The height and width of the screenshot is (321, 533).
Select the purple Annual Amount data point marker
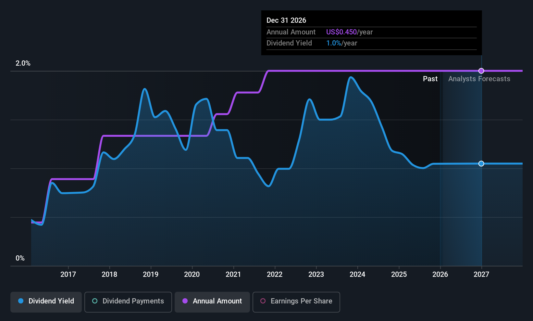pyautogui.click(x=481, y=71)
